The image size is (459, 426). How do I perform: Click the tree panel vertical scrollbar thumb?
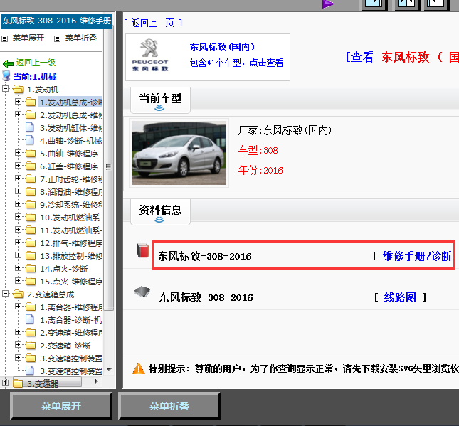(x=109, y=170)
